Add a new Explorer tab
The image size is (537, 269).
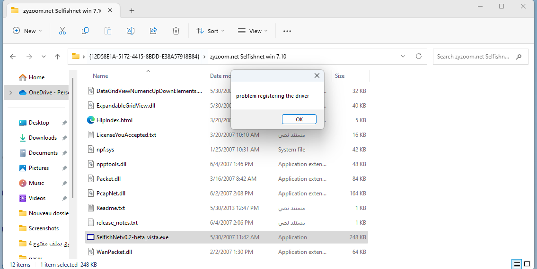pyautogui.click(x=132, y=10)
